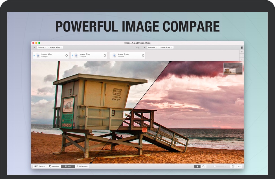Click the window title Image_A.jpg | Image_B.jpg

(x=137, y=43)
